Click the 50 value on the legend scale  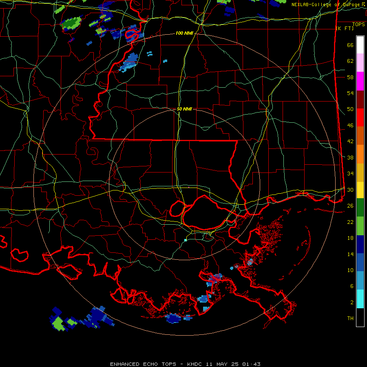tap(350, 109)
